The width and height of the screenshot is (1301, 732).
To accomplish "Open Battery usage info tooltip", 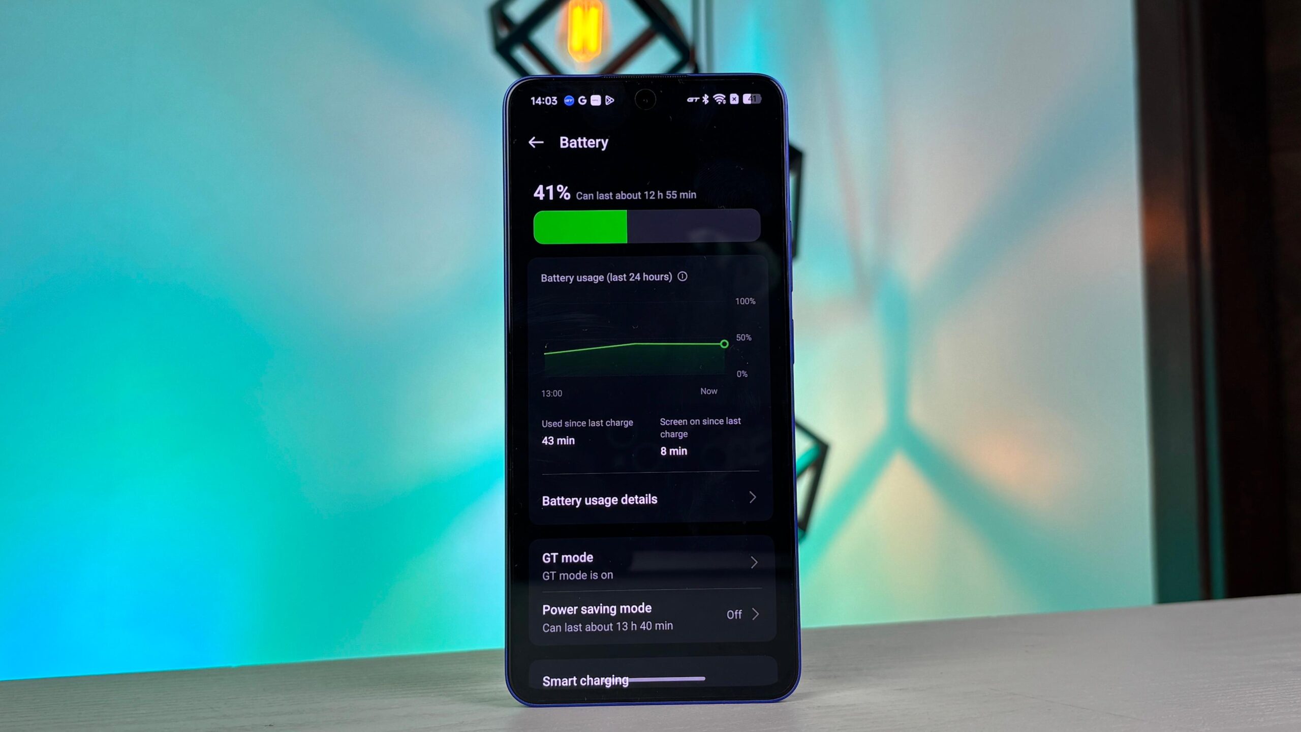I will [x=683, y=276].
